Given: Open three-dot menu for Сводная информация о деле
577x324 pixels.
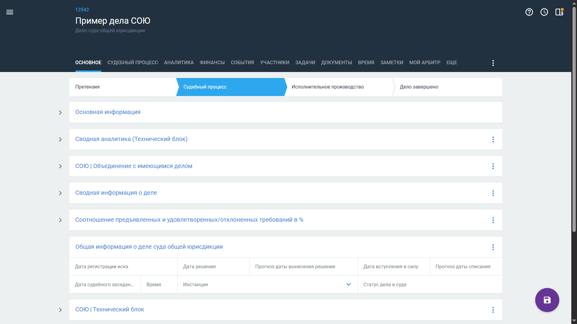Looking at the screenshot, I should pyautogui.click(x=493, y=193).
